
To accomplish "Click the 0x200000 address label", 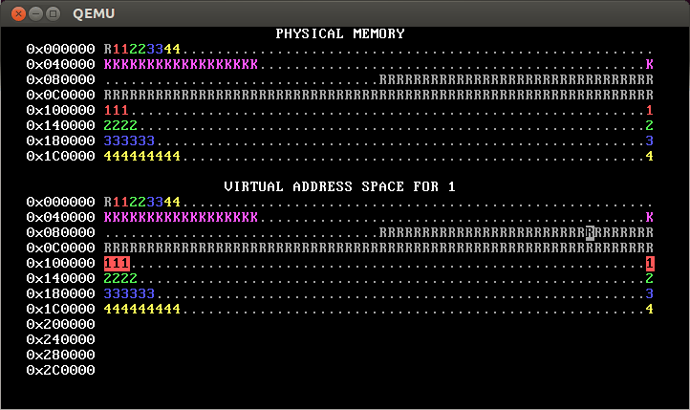I will click(x=60, y=324).
